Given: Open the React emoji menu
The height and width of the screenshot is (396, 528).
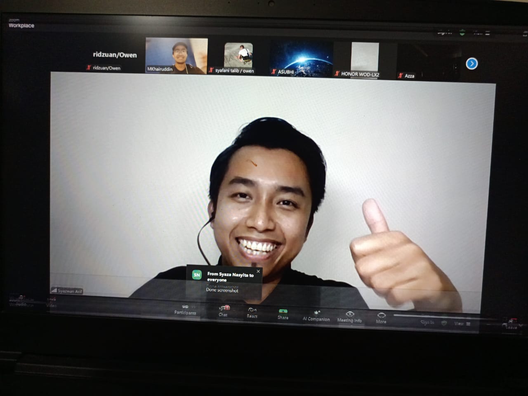Looking at the screenshot, I should 252,312.
